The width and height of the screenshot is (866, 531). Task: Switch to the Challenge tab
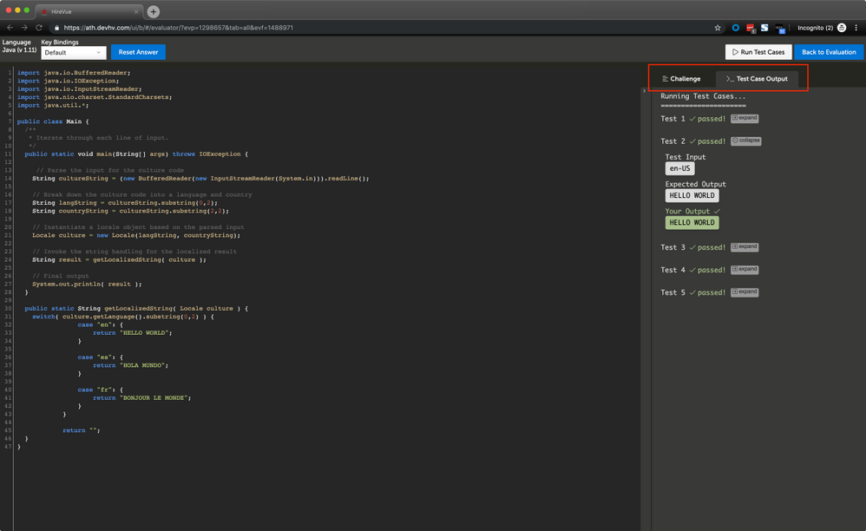(x=681, y=79)
